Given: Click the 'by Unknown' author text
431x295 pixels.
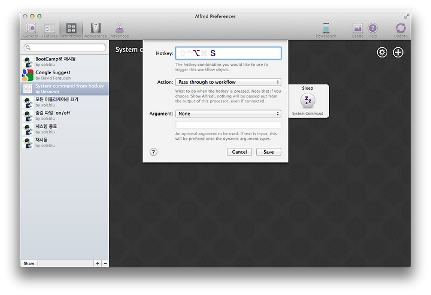Looking at the screenshot, I should pyautogui.click(x=47, y=92).
